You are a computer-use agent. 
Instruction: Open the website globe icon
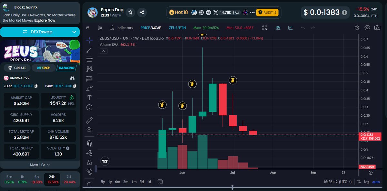(201, 12)
